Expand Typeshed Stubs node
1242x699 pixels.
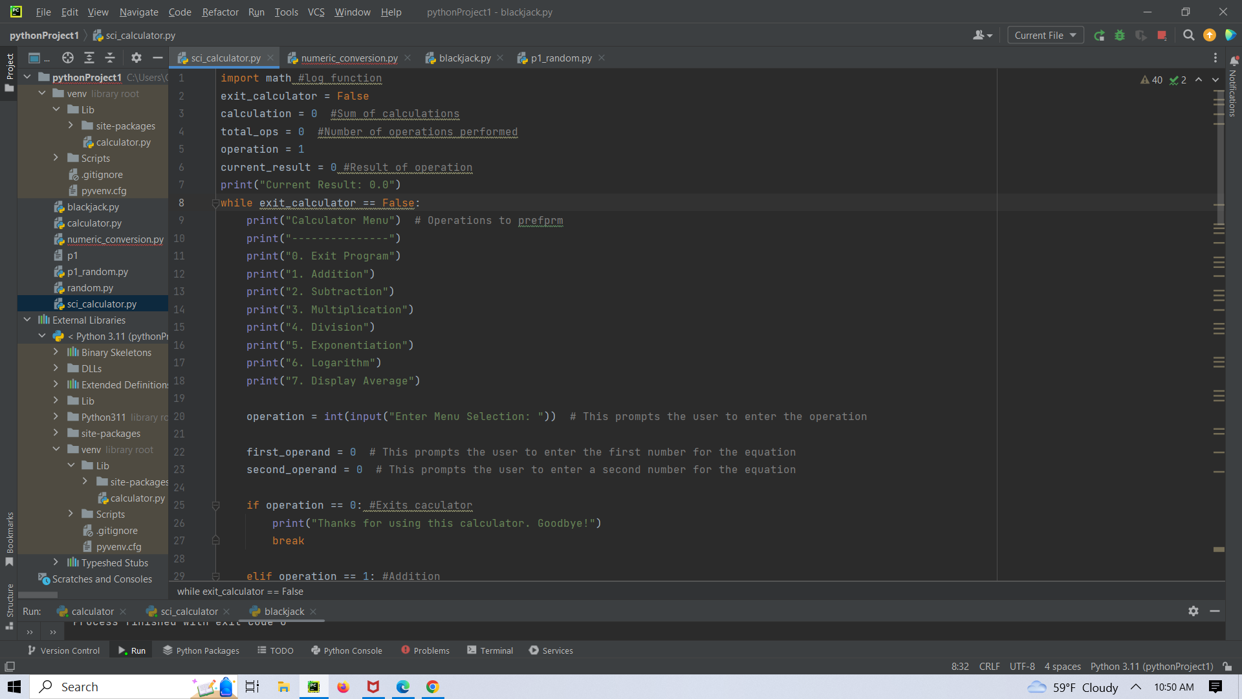(56, 562)
